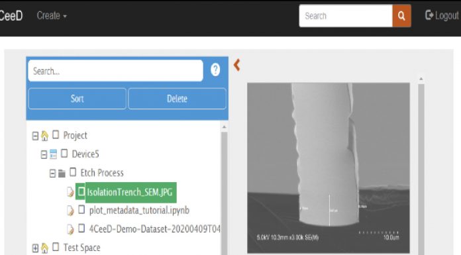The height and width of the screenshot is (255, 461).
Task: Tick the Device5 checkbox
Action: coord(64,153)
